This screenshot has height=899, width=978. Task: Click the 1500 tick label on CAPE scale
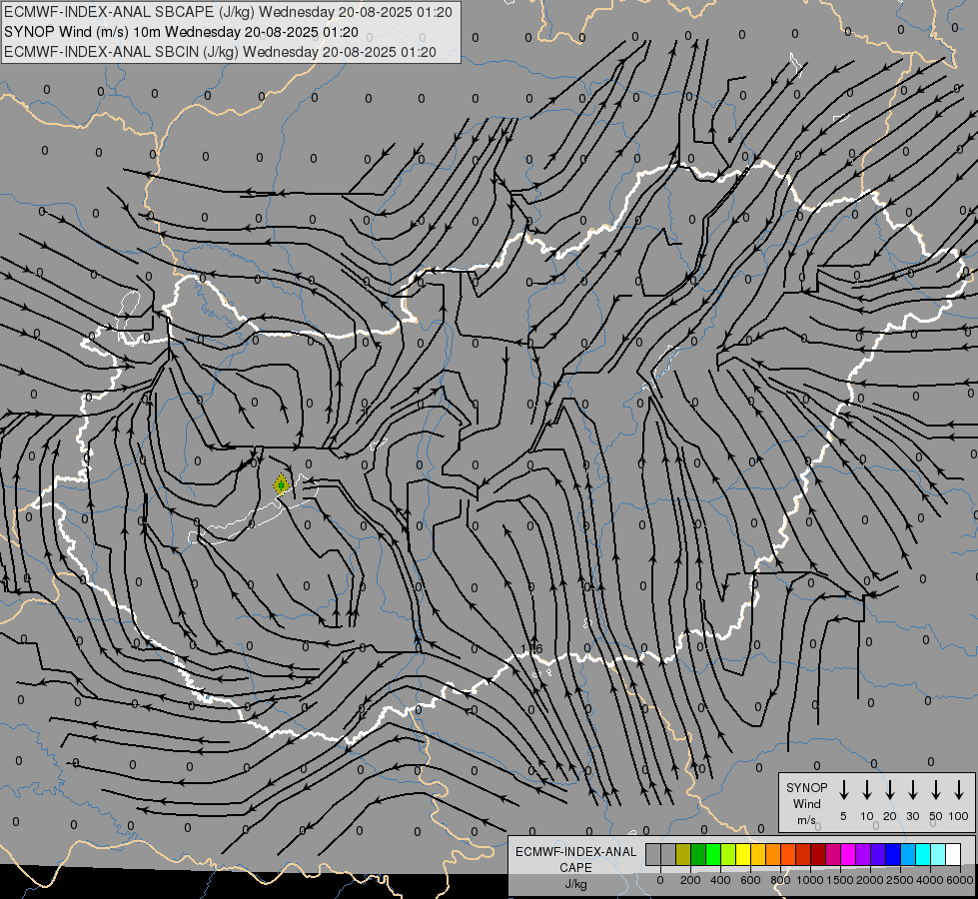tap(840, 880)
